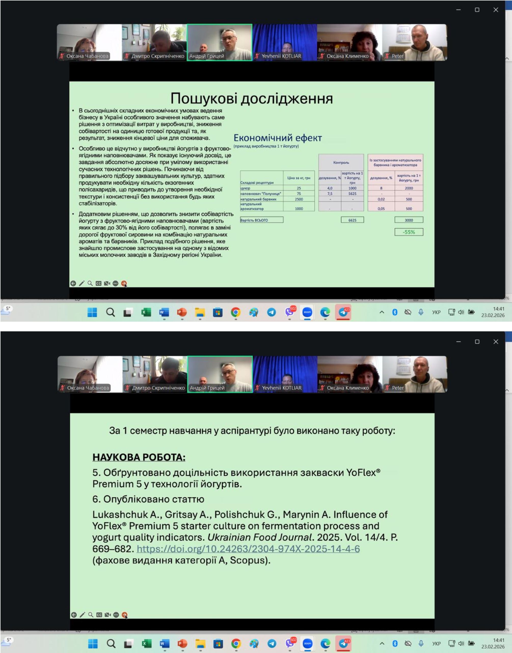Image resolution: width=512 pixels, height=653 pixels.
Task: Open PowerPoint icon in the bottom taskbar
Action: (182, 644)
